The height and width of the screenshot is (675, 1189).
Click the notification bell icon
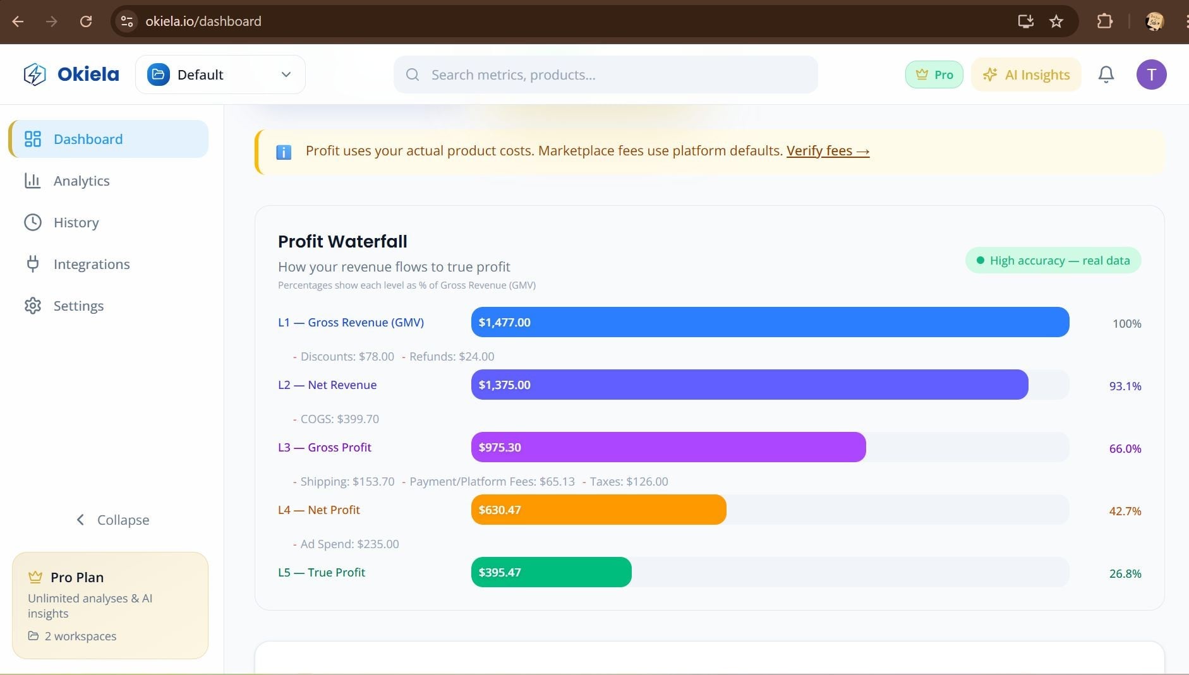(1106, 75)
